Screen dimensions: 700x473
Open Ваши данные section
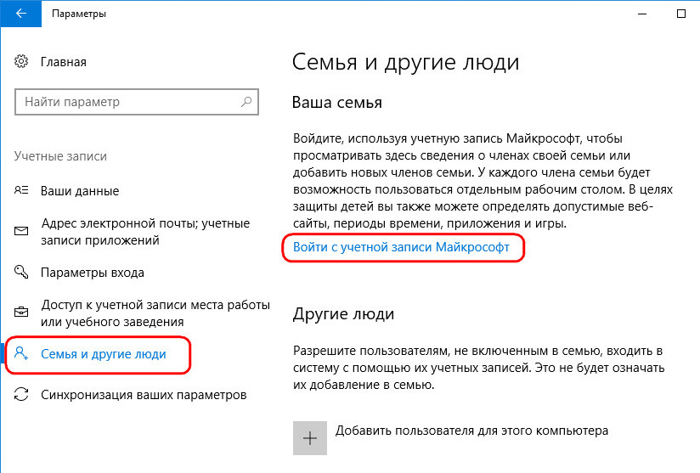(x=80, y=190)
